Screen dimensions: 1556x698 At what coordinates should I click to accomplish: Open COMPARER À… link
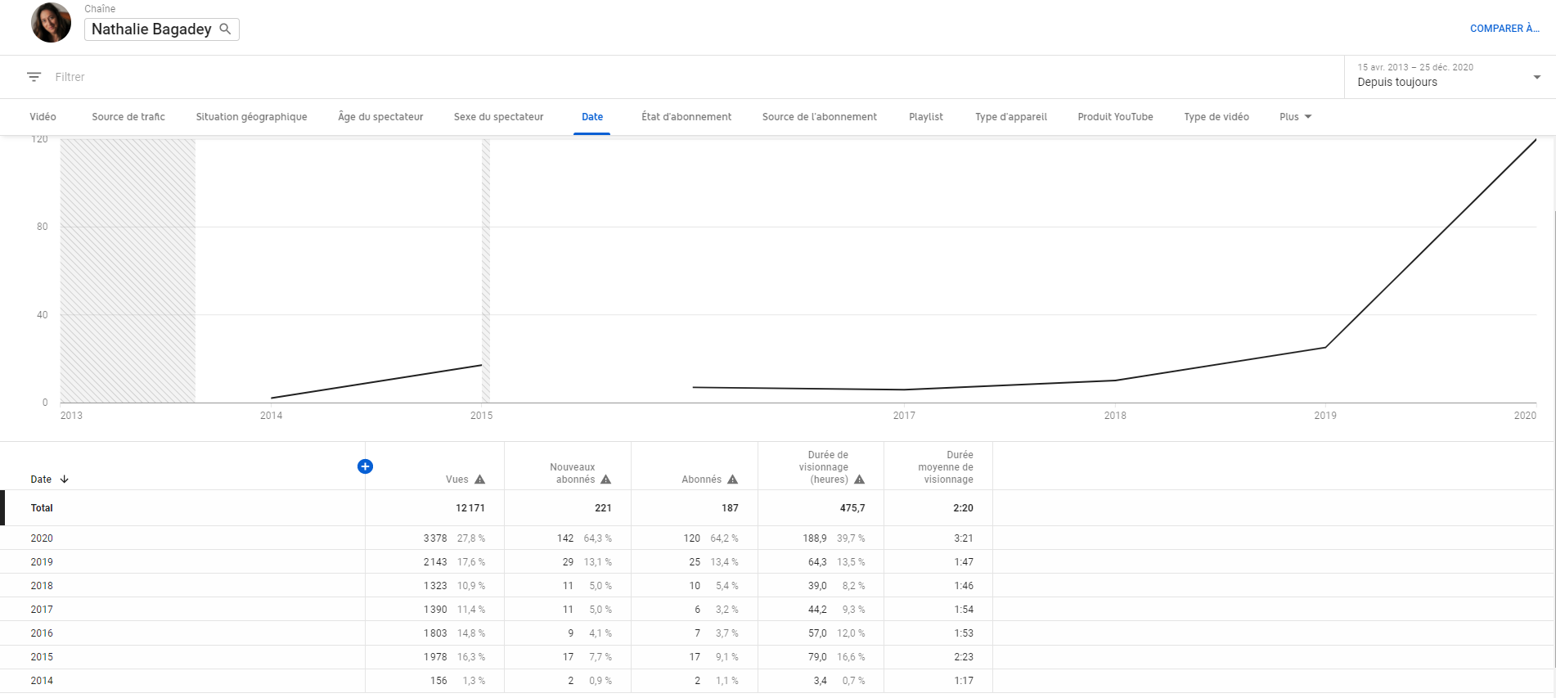pos(1504,29)
